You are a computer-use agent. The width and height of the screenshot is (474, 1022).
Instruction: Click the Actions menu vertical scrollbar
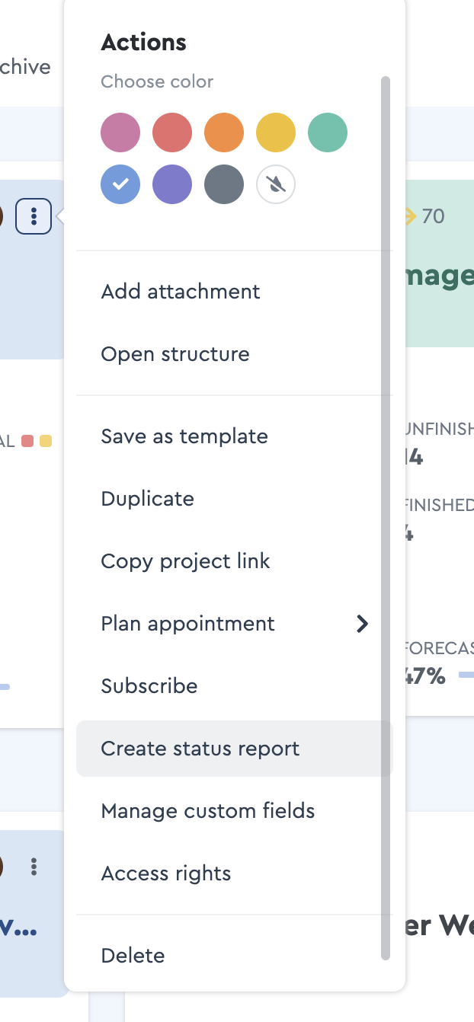tap(386, 518)
